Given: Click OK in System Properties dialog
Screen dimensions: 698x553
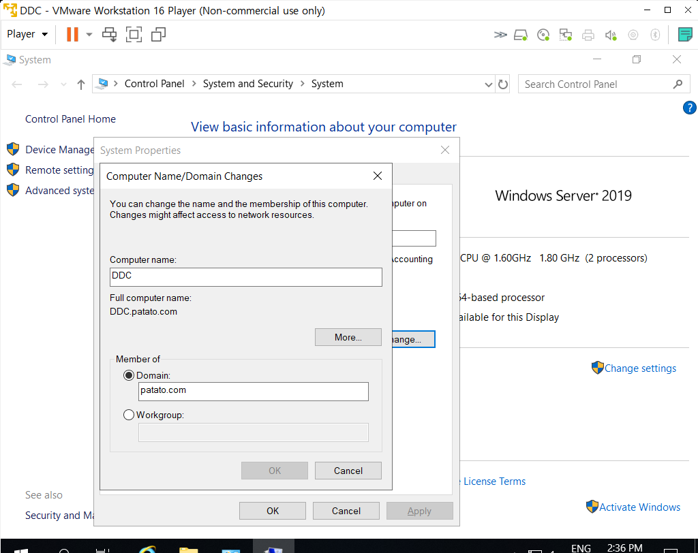Looking at the screenshot, I should (x=273, y=511).
